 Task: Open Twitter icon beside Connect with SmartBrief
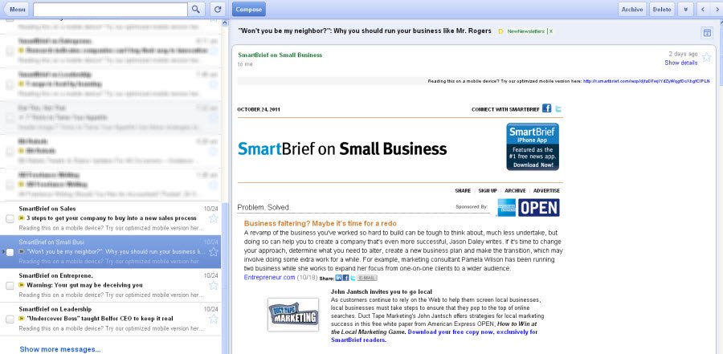[x=558, y=109]
